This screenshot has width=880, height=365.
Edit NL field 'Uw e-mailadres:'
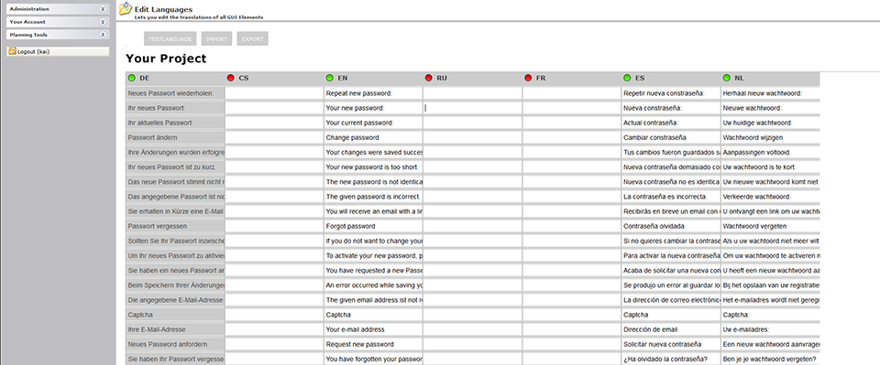point(770,329)
